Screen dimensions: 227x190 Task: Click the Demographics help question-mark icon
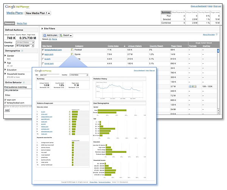[x=22, y=51]
